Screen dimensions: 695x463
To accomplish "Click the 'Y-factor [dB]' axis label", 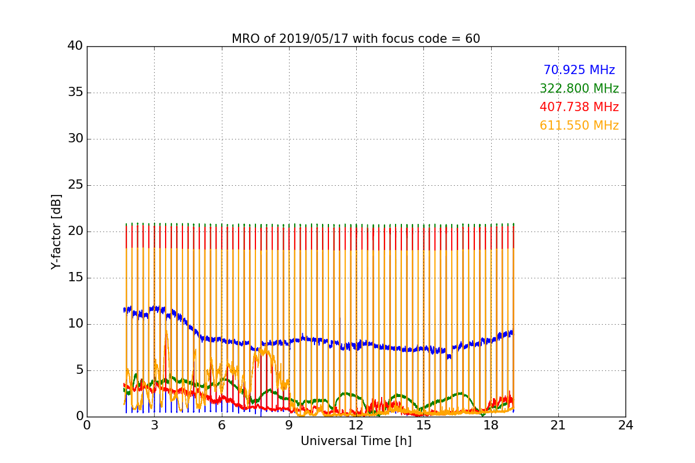I will (56, 231).
